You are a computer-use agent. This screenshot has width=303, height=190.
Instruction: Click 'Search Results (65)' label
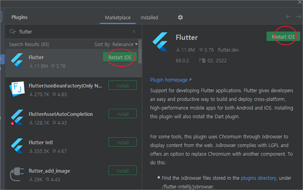coord(29,44)
